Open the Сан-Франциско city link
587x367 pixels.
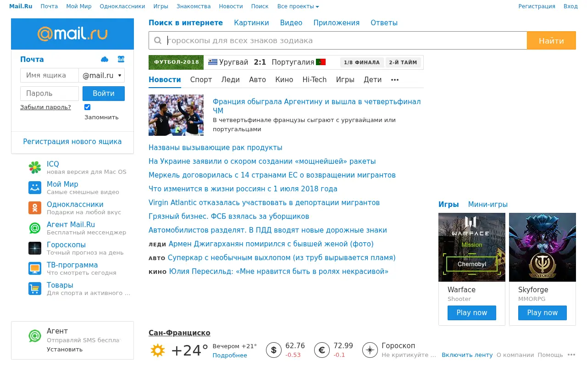click(179, 333)
